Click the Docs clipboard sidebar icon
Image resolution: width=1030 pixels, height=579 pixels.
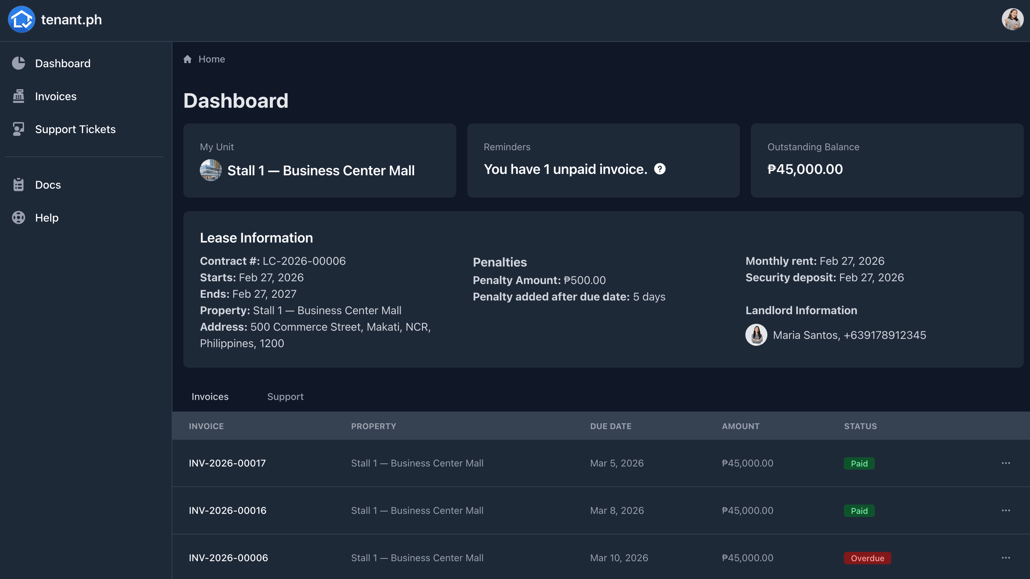click(19, 185)
